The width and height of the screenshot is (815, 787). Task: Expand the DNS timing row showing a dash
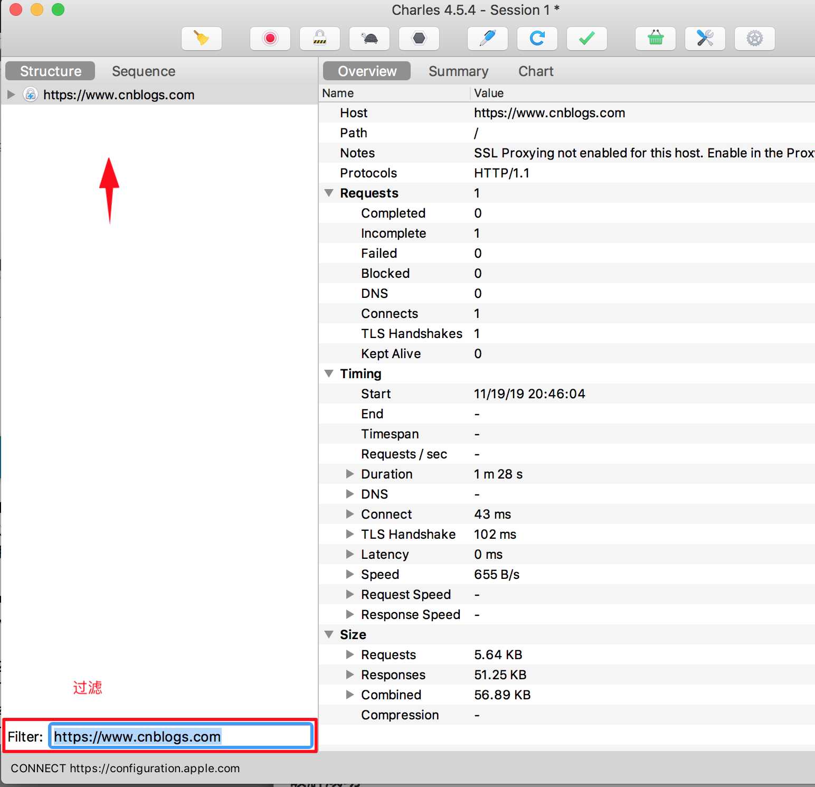pos(349,494)
